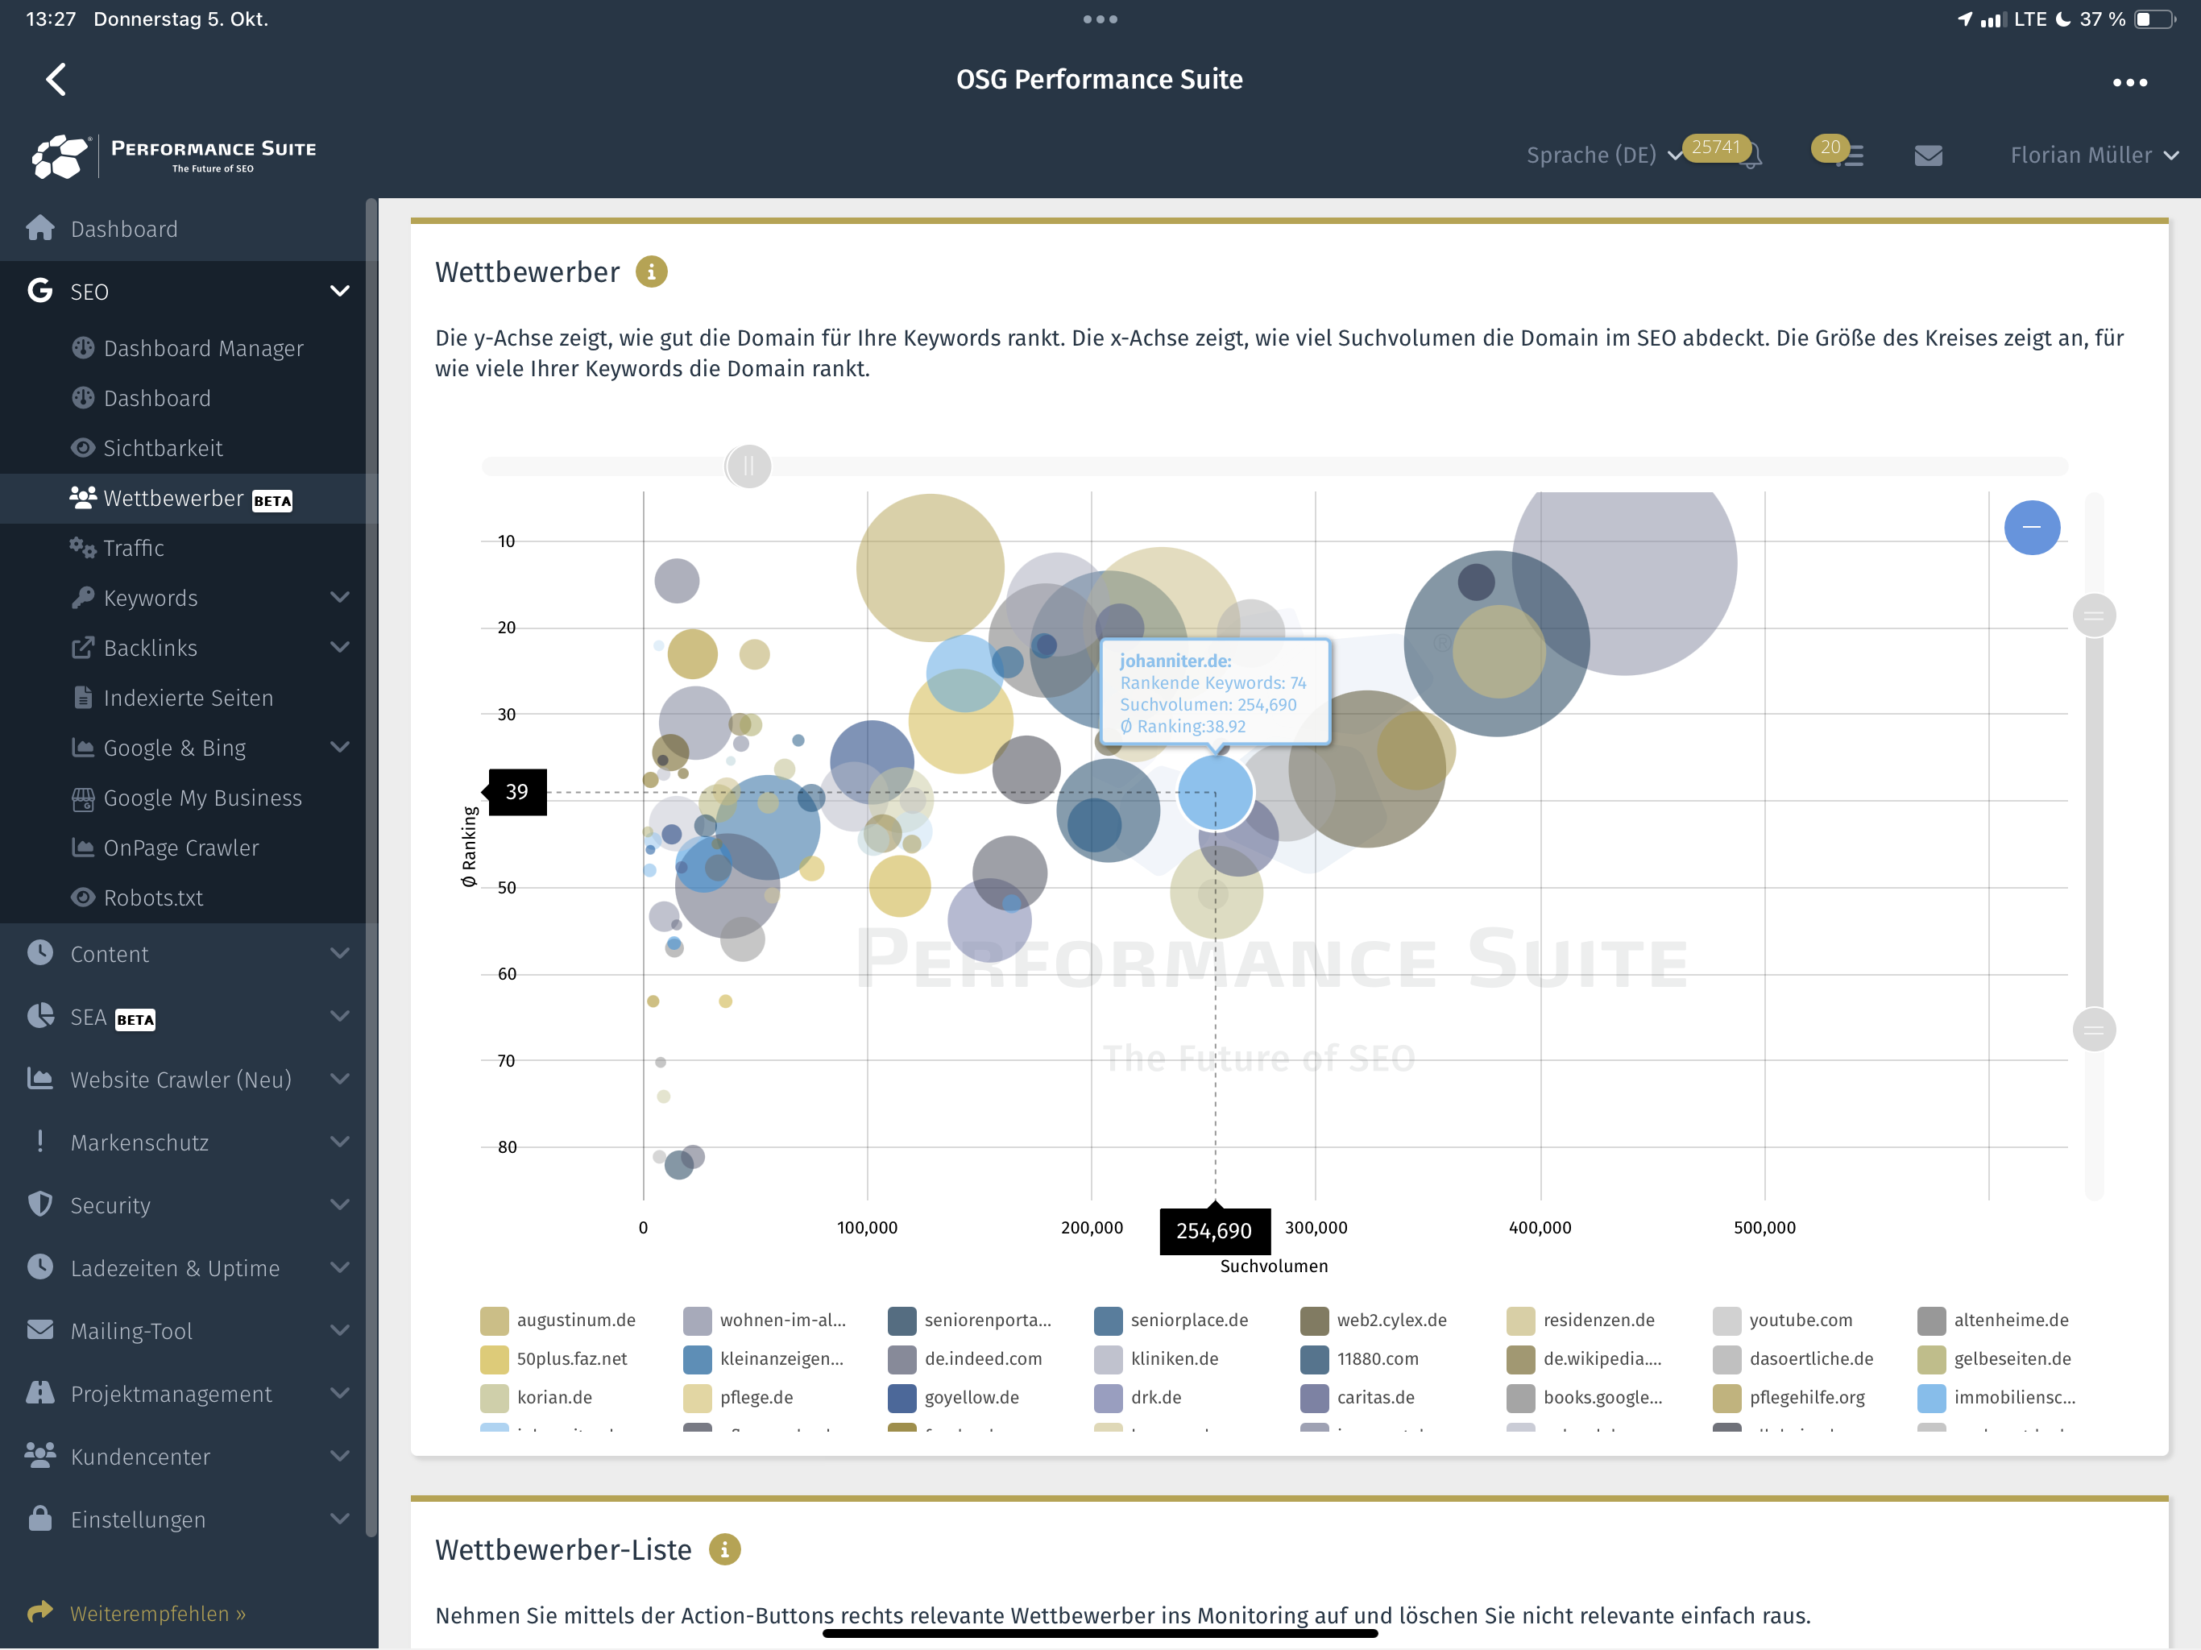2201x1650 pixels.
Task: Tap the battery status indicator
Action: 2154,19
